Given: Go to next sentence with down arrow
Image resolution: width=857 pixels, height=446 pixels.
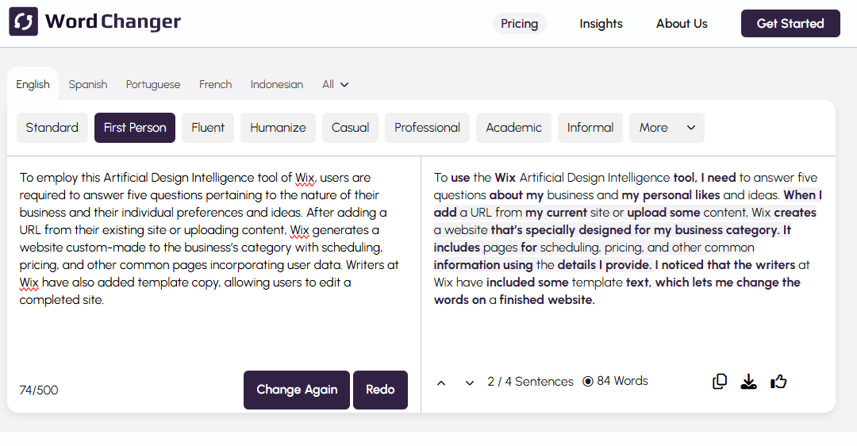Looking at the screenshot, I should tap(470, 383).
